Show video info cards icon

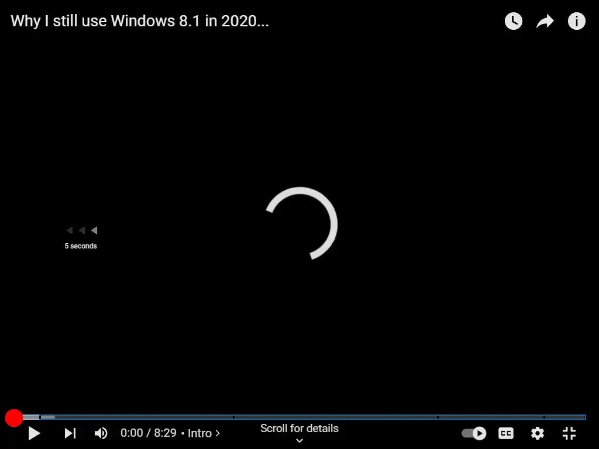[576, 21]
